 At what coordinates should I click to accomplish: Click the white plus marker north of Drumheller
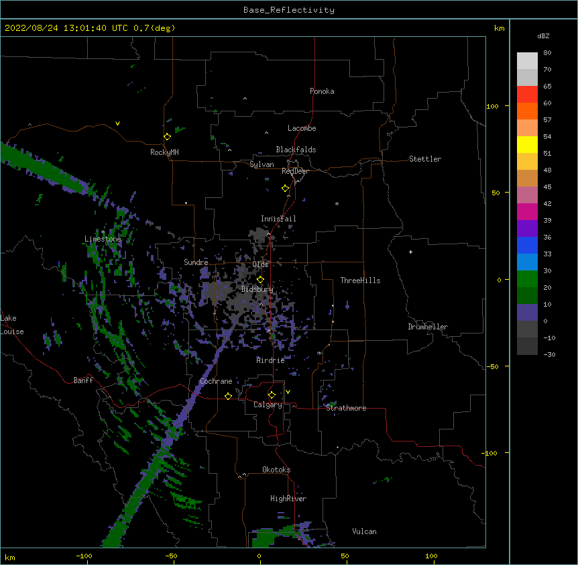(410, 252)
